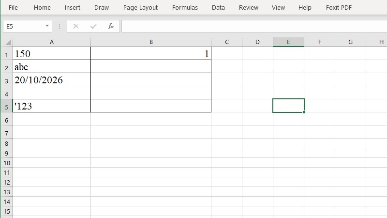Viewport: 387px width, 218px height.
Task: Select cell containing 150
Action: pos(52,53)
